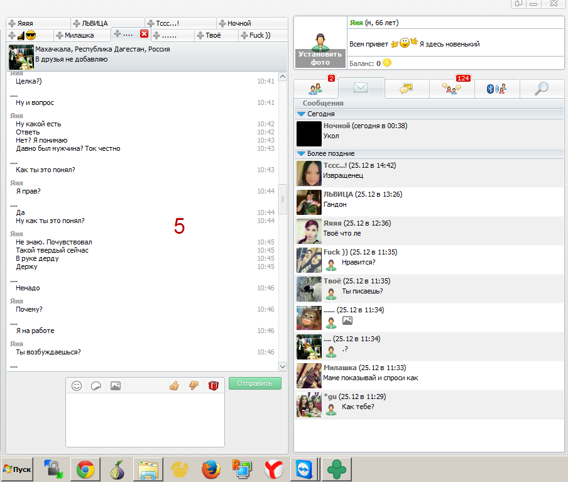Send a thumbs down rating

click(194, 386)
